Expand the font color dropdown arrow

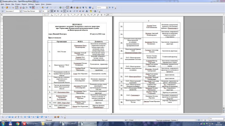(x=89, y=11)
